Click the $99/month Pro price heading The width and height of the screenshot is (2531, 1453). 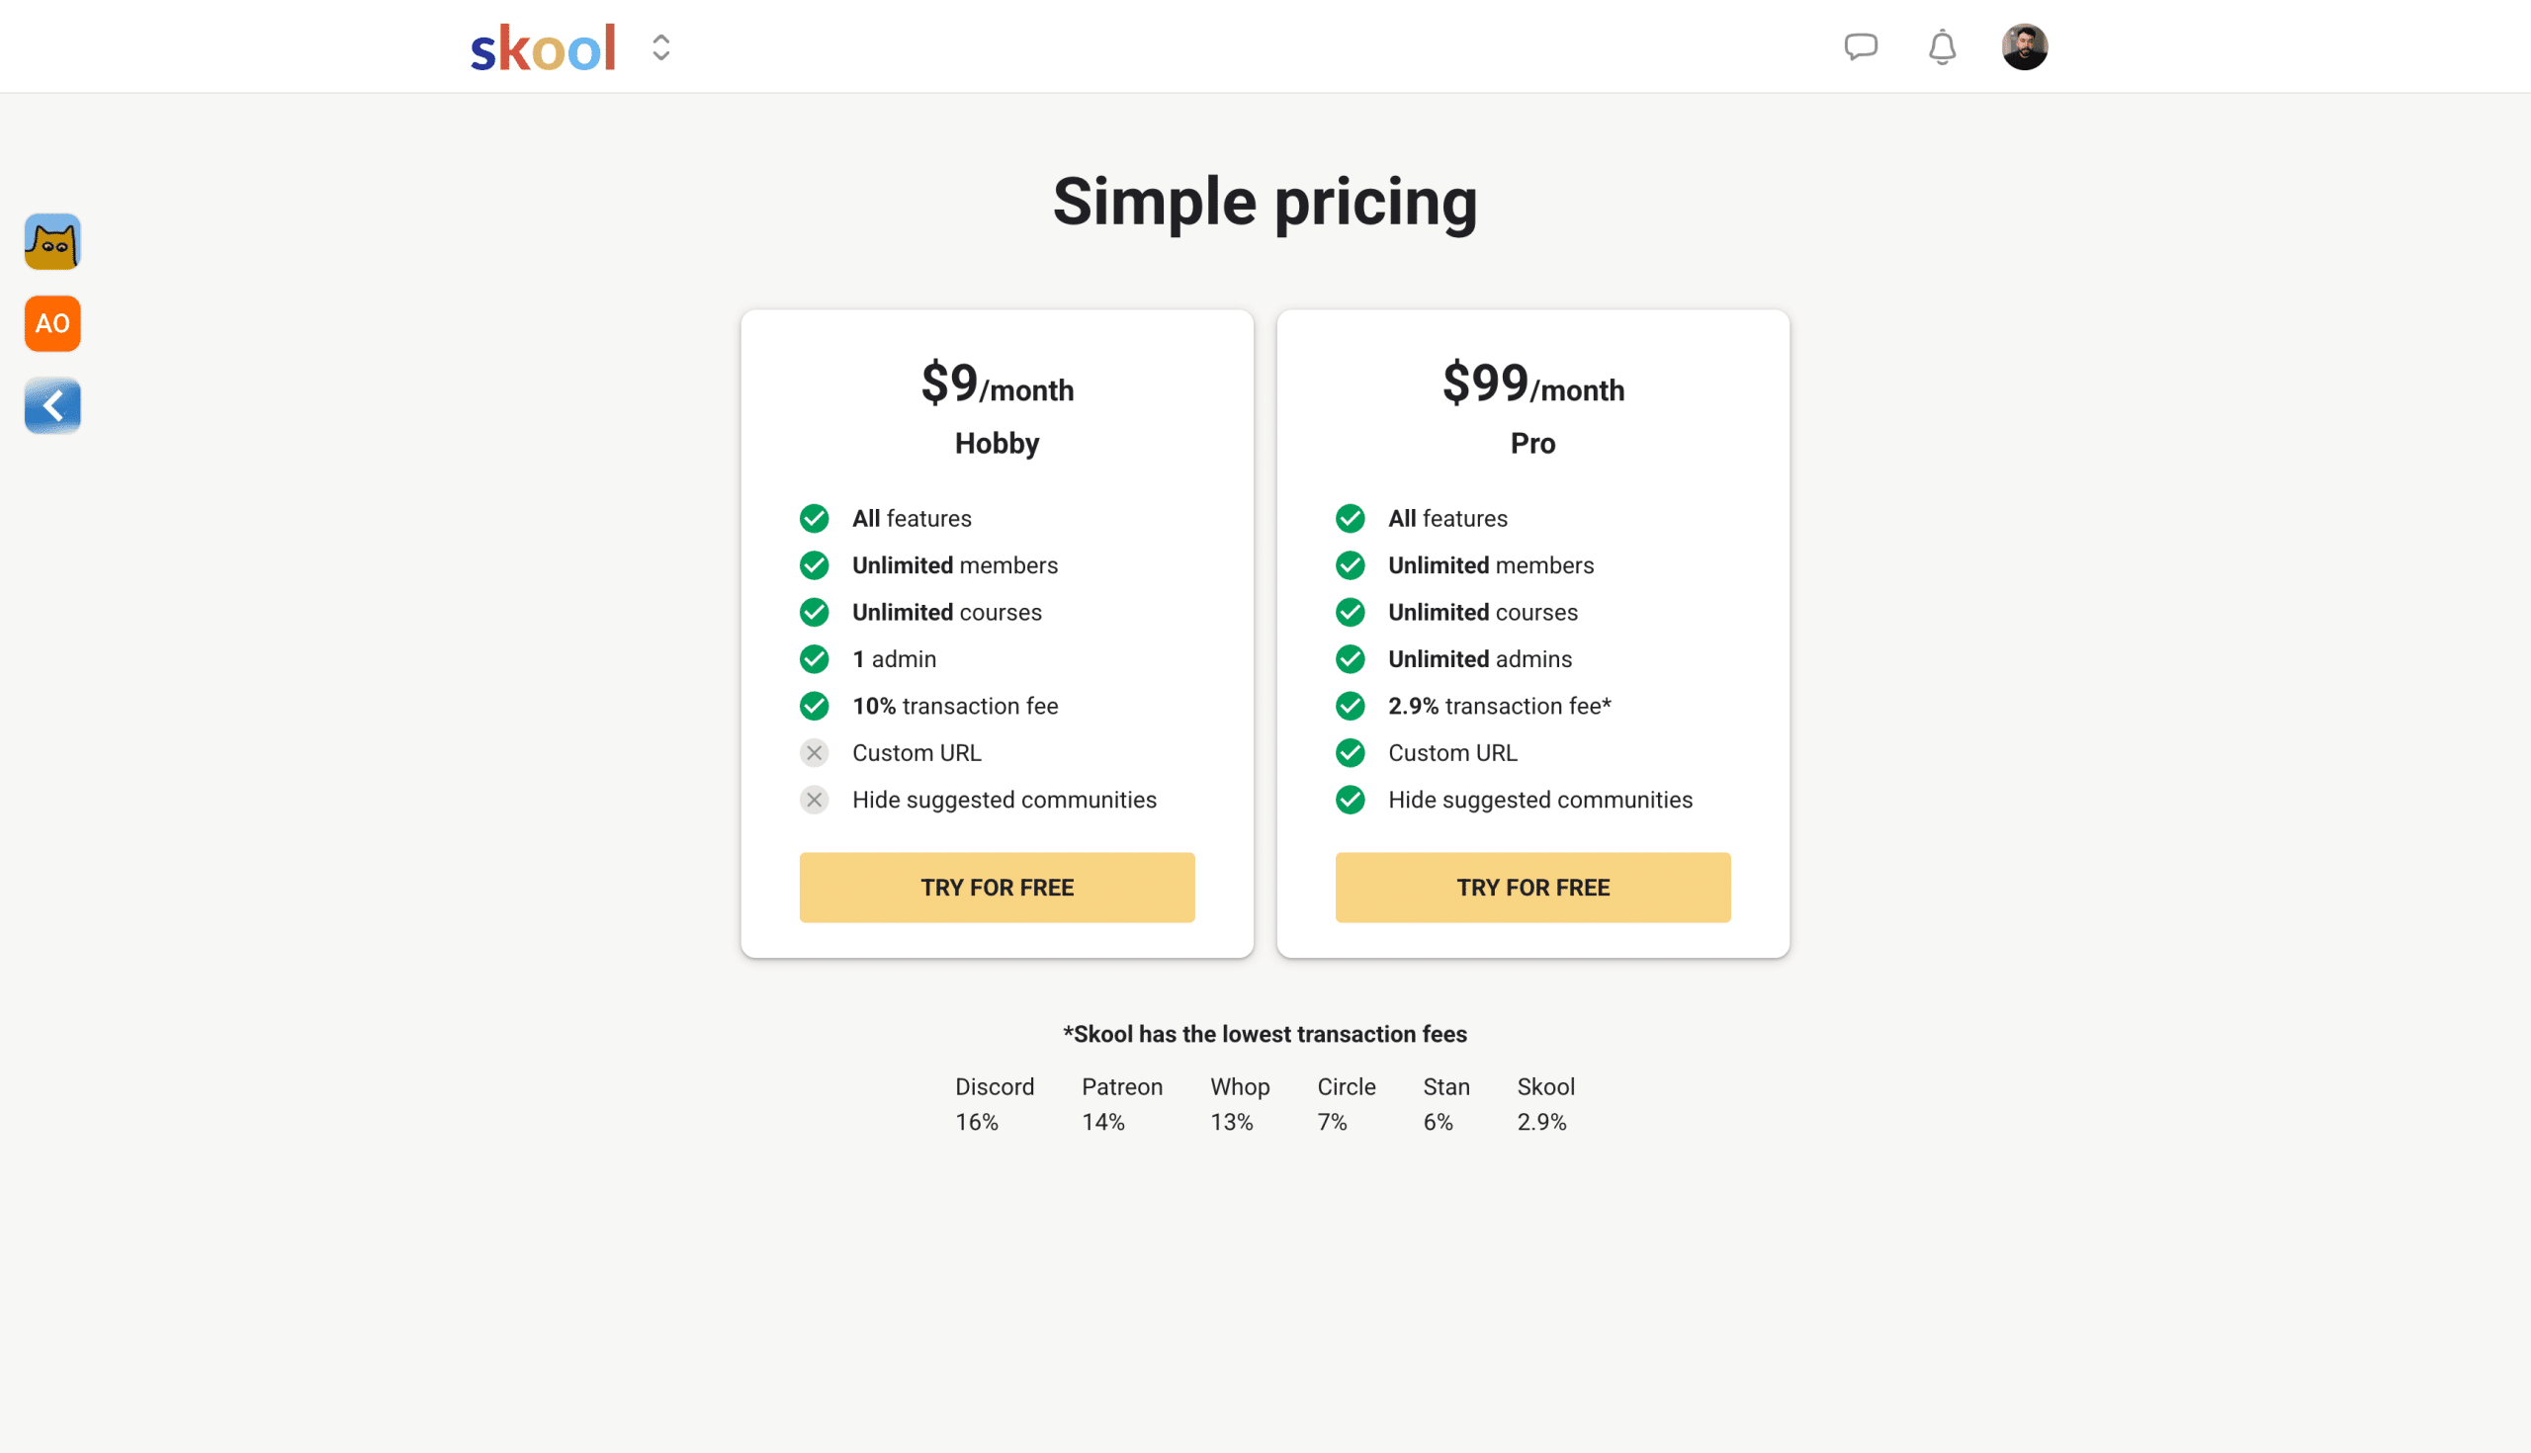[x=1532, y=385]
